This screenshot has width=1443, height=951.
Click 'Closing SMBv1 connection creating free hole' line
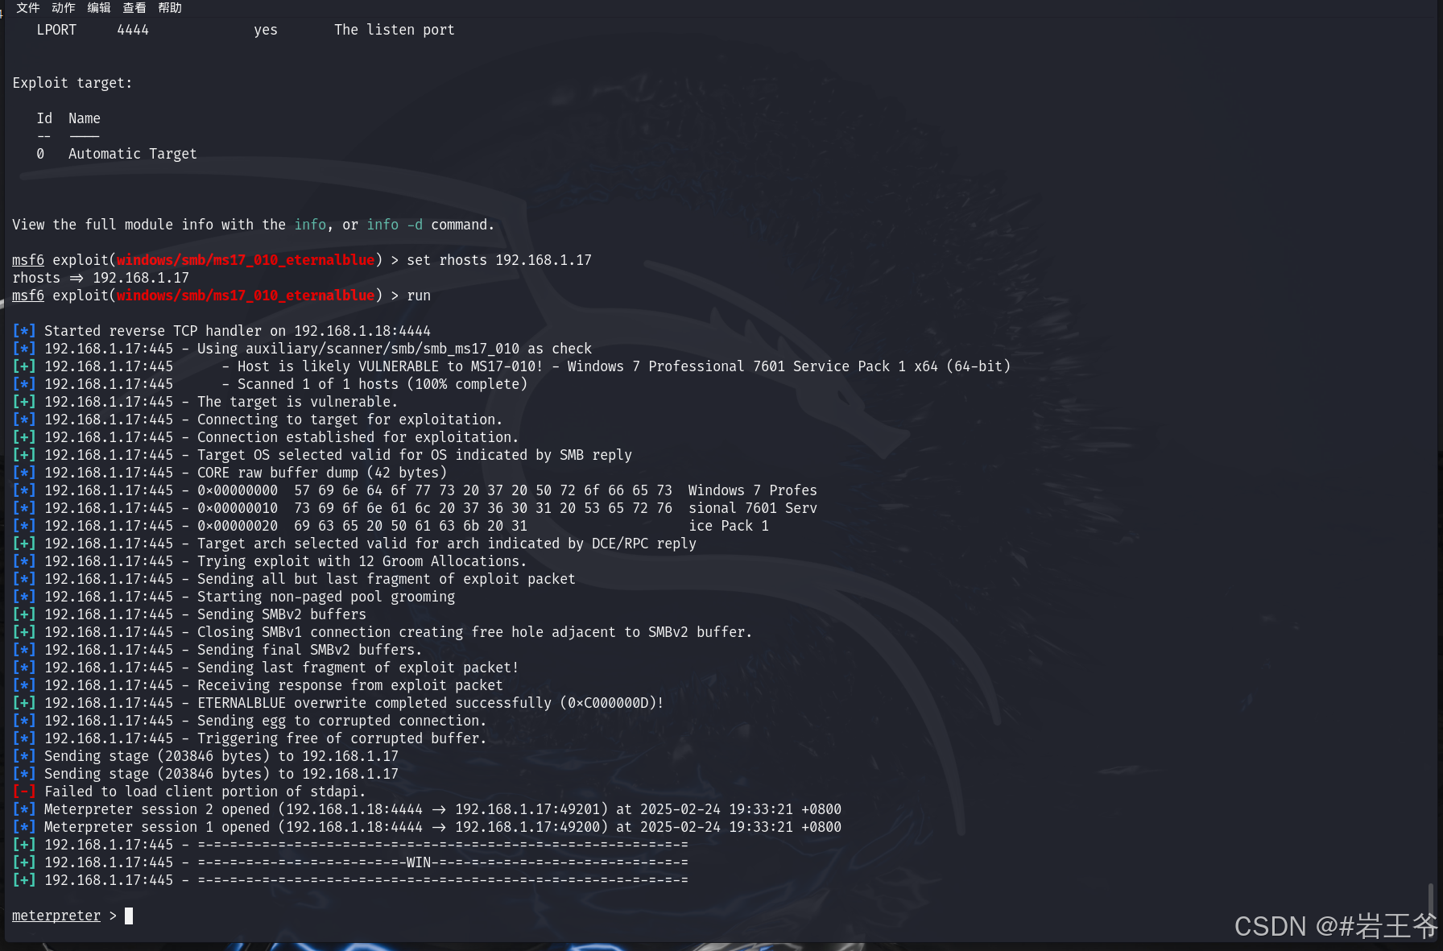tap(382, 632)
